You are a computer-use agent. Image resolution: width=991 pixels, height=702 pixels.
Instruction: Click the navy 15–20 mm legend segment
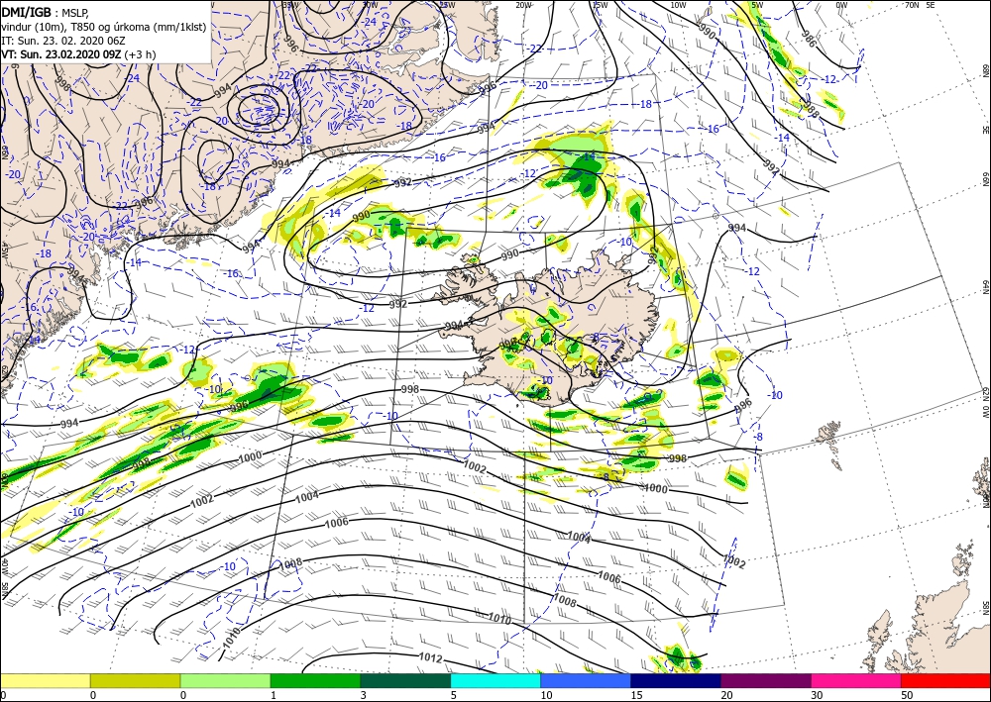[676, 680]
